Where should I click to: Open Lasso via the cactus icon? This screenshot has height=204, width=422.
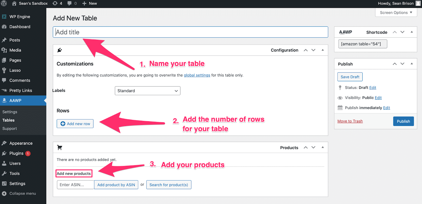pos(4,70)
